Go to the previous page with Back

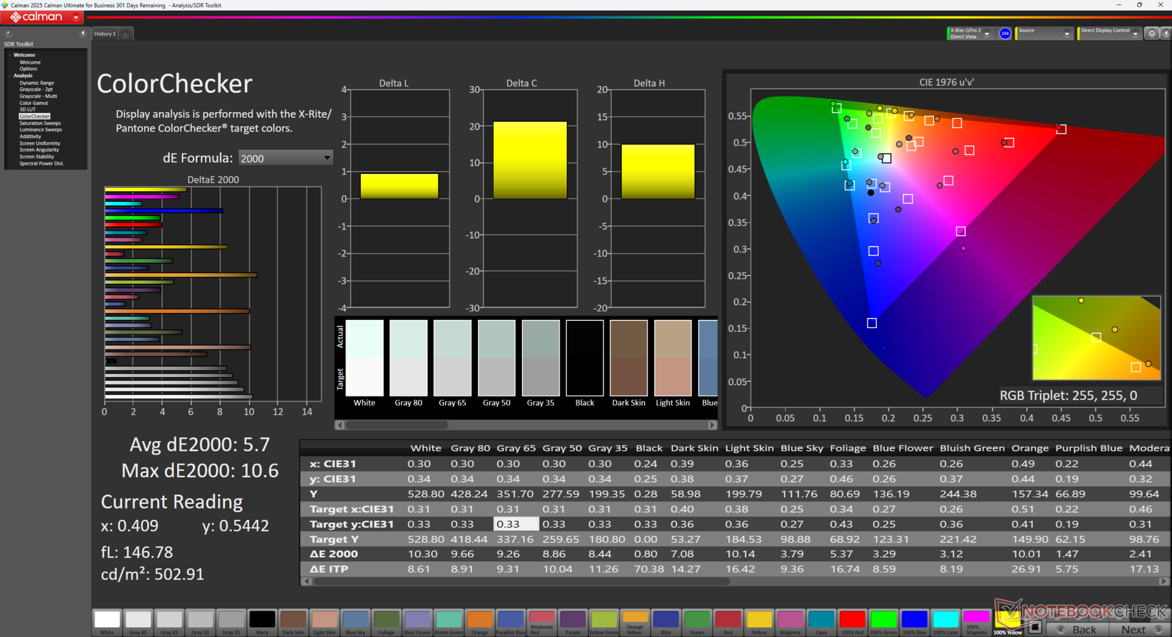(x=1077, y=630)
